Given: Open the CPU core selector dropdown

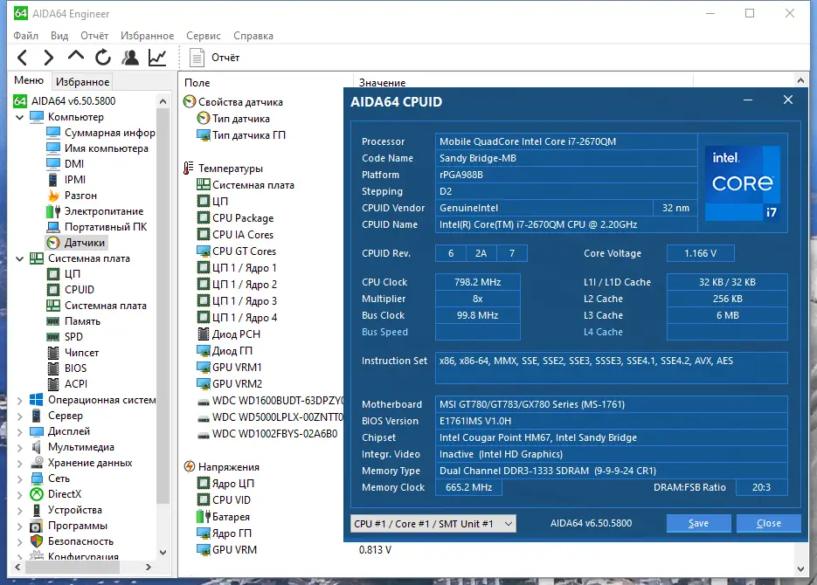Looking at the screenshot, I should pyautogui.click(x=433, y=524).
